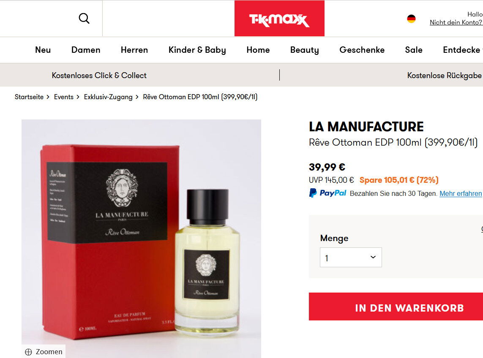Select the German flag country icon
The height and width of the screenshot is (358, 483).
click(411, 19)
